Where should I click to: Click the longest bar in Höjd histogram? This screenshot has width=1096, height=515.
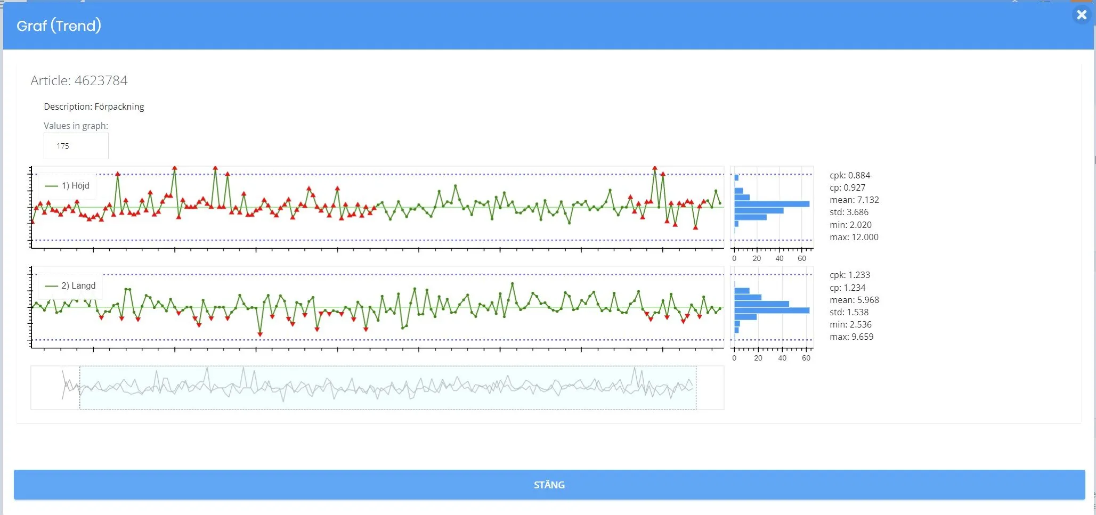772,204
